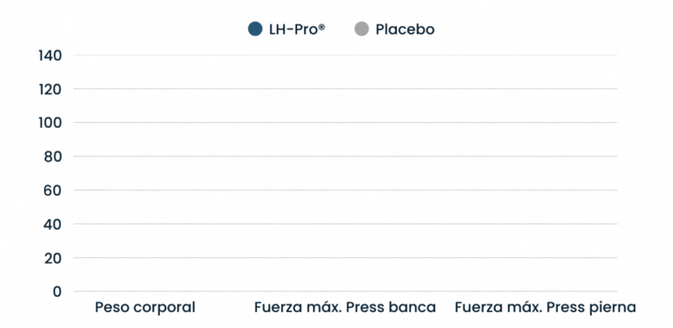Image resolution: width=673 pixels, height=328 pixels.
Task: Toggle the Placebo series legend label
Action: click(x=405, y=29)
